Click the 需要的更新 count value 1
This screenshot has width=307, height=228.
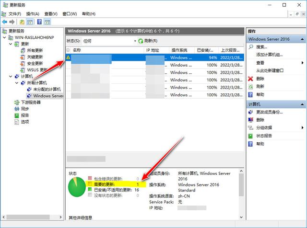click(138, 184)
